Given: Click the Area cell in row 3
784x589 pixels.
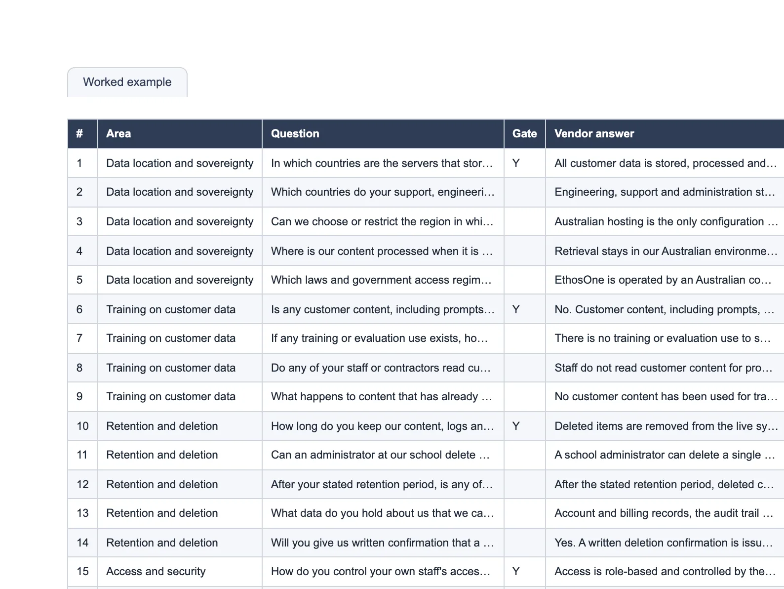Looking at the screenshot, I should 180,221.
